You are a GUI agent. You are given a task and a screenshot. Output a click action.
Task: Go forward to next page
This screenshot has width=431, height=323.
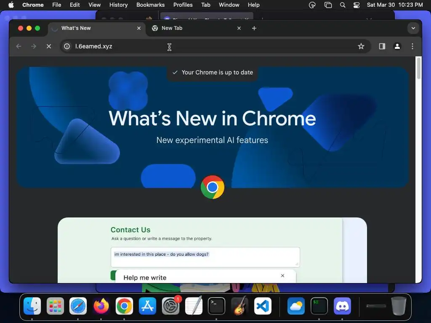click(x=34, y=46)
